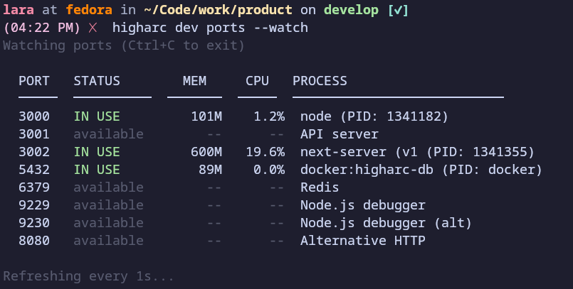
Task: Click the "Redis" process label
Action: 320,187
